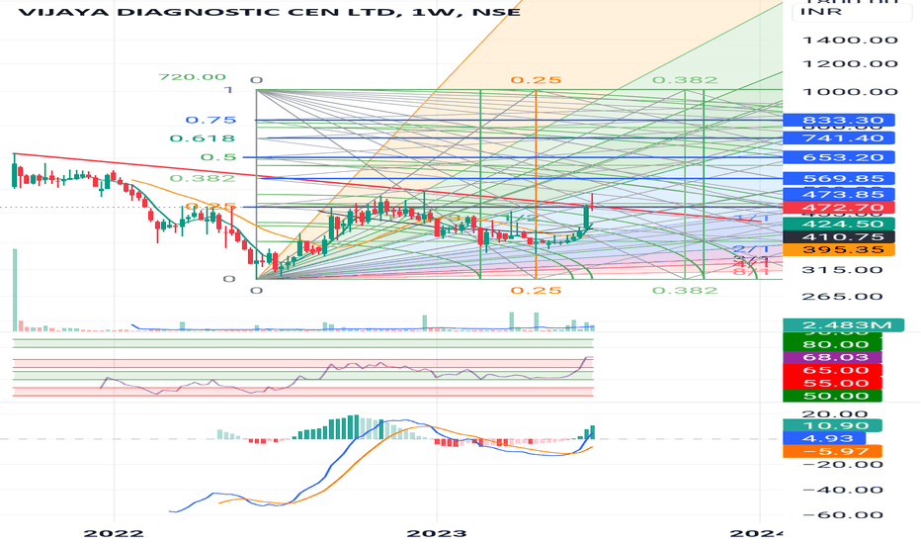Image resolution: width=921 pixels, height=544 pixels.
Task: Click the 2022 time axis label
Action: coord(114,533)
